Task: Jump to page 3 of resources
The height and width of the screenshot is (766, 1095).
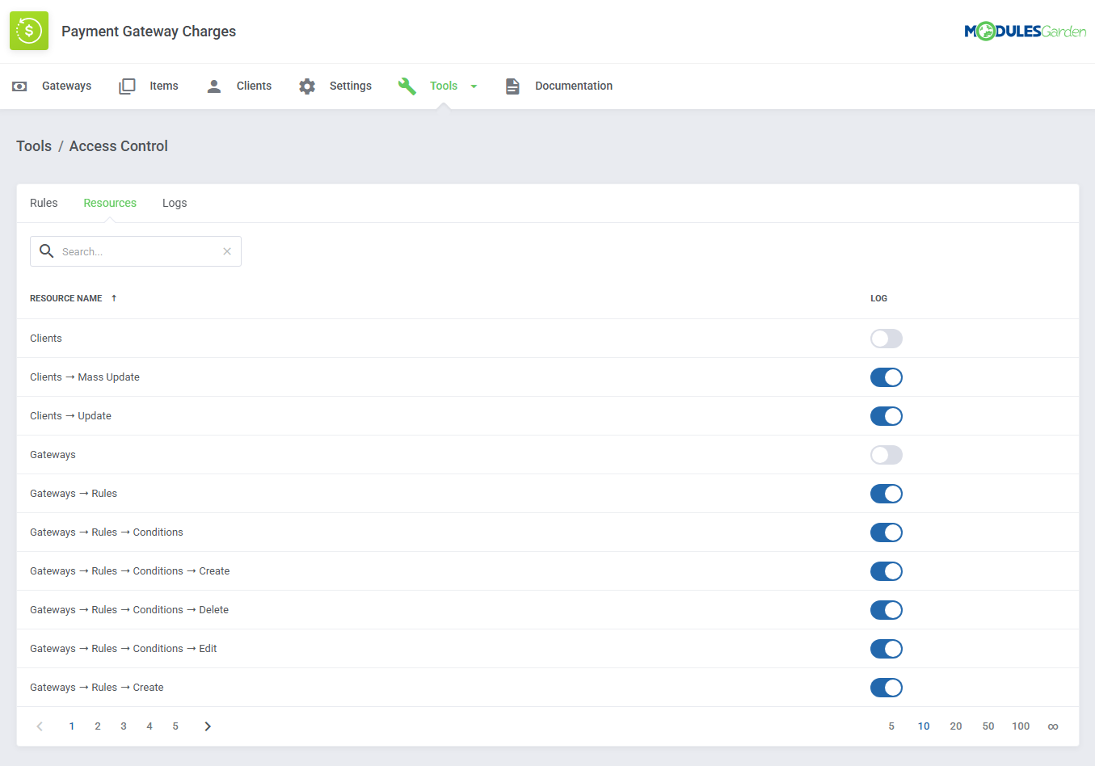Action: click(123, 726)
